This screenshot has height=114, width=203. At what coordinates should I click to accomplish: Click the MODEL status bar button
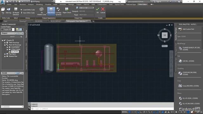click(125, 112)
